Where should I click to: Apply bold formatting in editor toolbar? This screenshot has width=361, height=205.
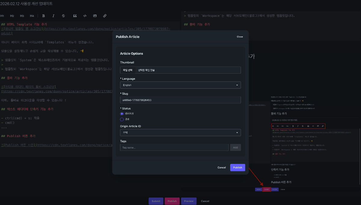coord(44,16)
